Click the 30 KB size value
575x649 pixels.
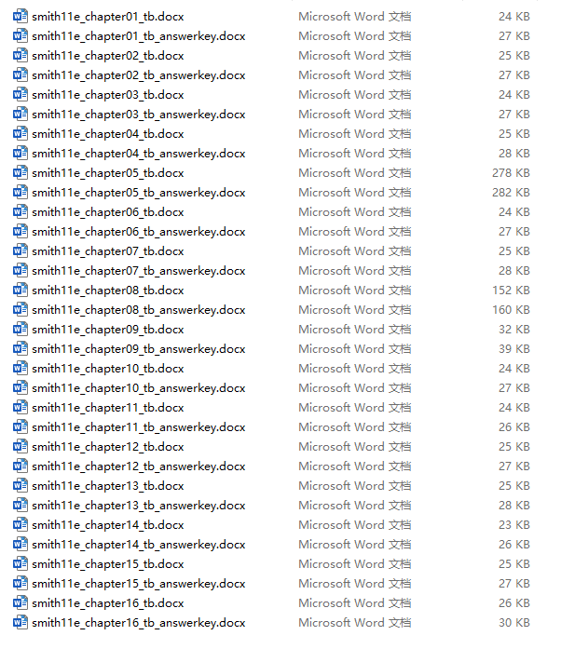point(514,623)
